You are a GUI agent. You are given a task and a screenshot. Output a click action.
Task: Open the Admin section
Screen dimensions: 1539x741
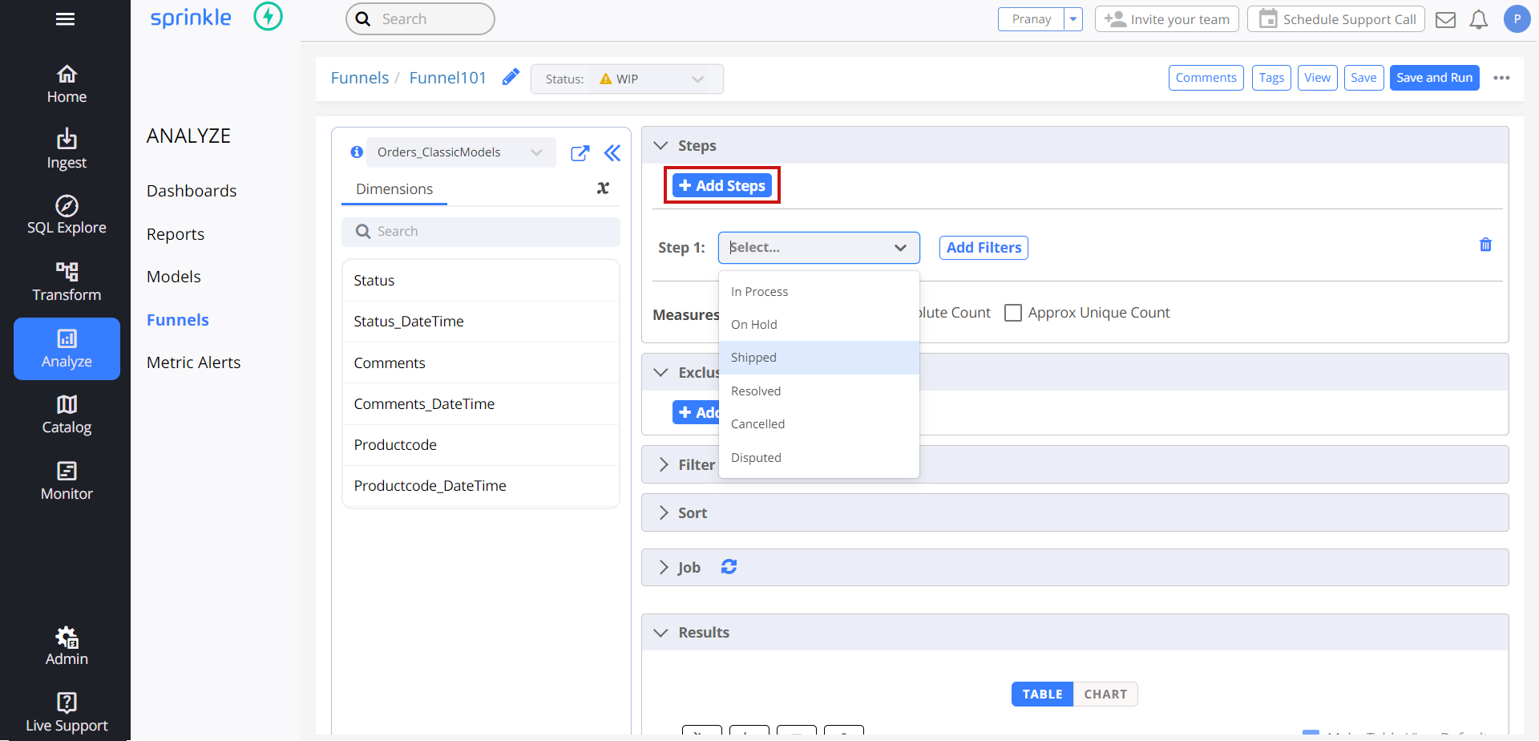pos(67,647)
